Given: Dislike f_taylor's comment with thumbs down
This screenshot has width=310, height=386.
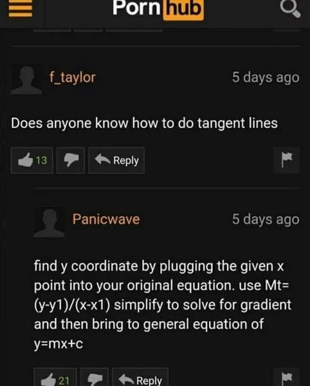Looking at the screenshot, I should 71,160.
